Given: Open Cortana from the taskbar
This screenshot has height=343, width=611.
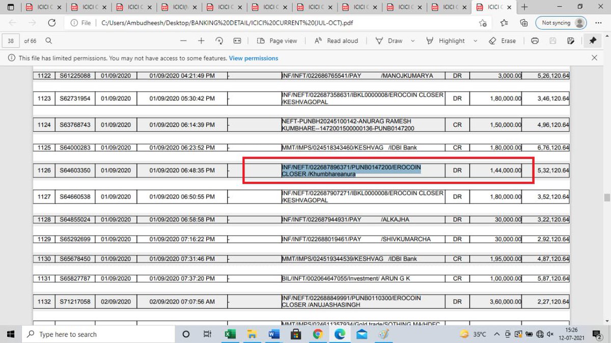Looking at the screenshot, I should 185,334.
